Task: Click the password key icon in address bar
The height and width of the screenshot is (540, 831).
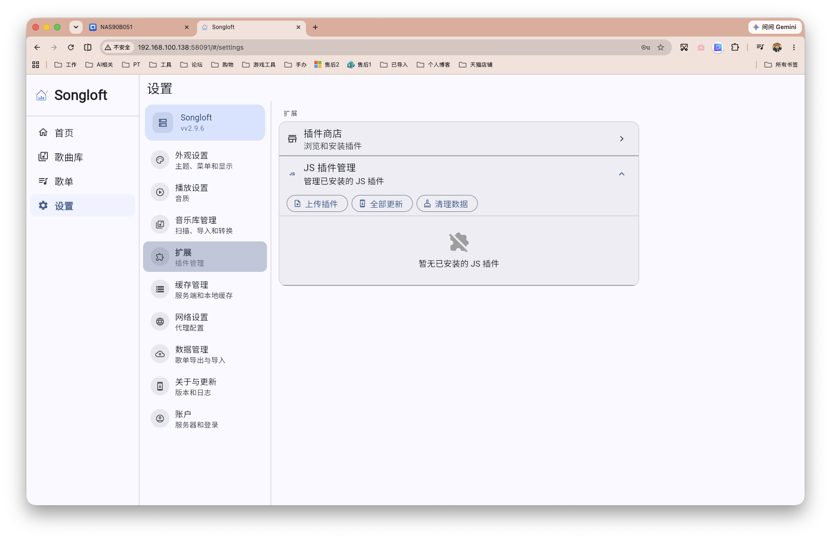Action: (x=646, y=47)
